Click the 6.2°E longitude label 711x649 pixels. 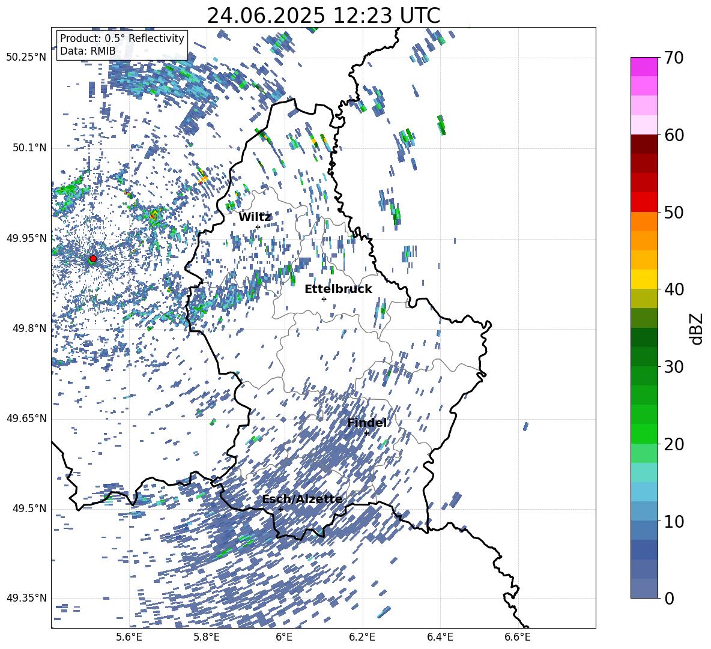pyautogui.click(x=362, y=637)
